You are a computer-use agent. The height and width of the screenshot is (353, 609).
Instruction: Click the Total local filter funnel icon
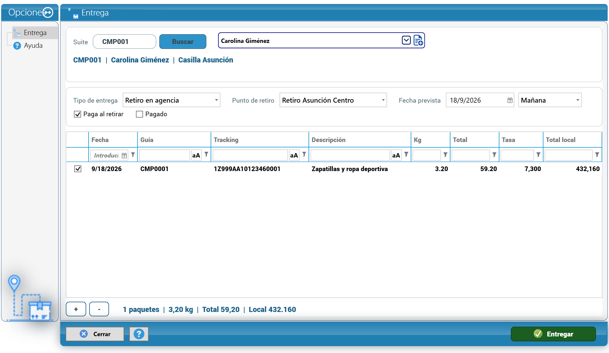tap(597, 155)
